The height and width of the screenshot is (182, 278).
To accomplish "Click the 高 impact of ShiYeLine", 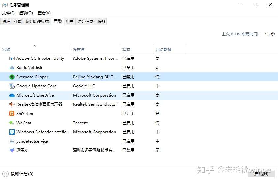I will (x=157, y=114).
